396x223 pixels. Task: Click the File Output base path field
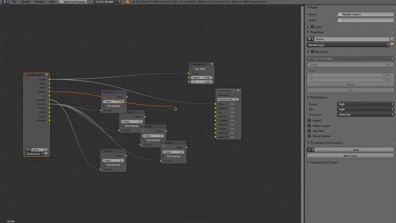coord(226,99)
